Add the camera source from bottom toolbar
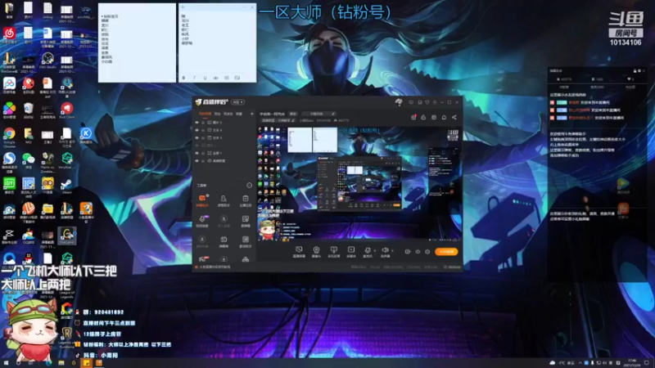The image size is (655, 368). point(316,252)
